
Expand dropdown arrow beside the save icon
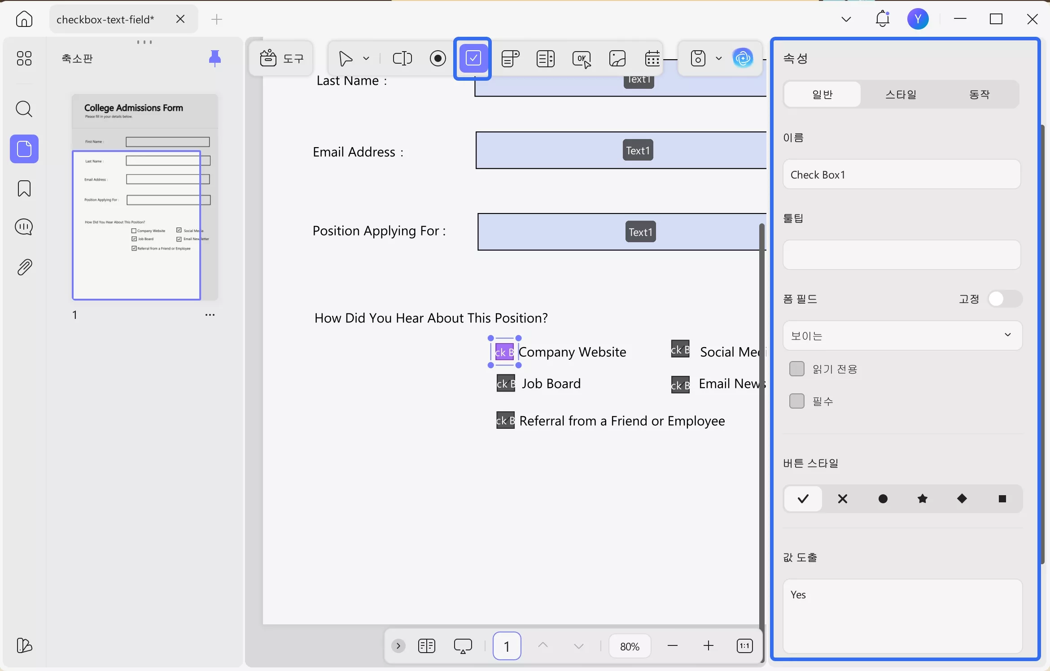tap(718, 58)
